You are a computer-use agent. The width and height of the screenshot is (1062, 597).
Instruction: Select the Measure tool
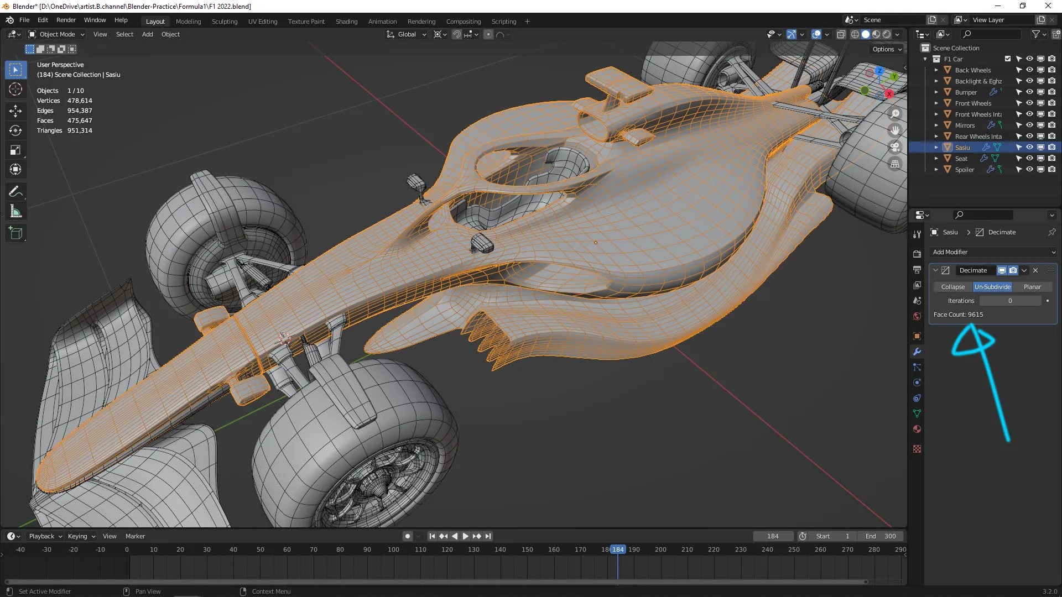pyautogui.click(x=15, y=211)
